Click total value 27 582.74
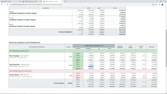Viewport: 167px width, 94px height. click(122, 10)
